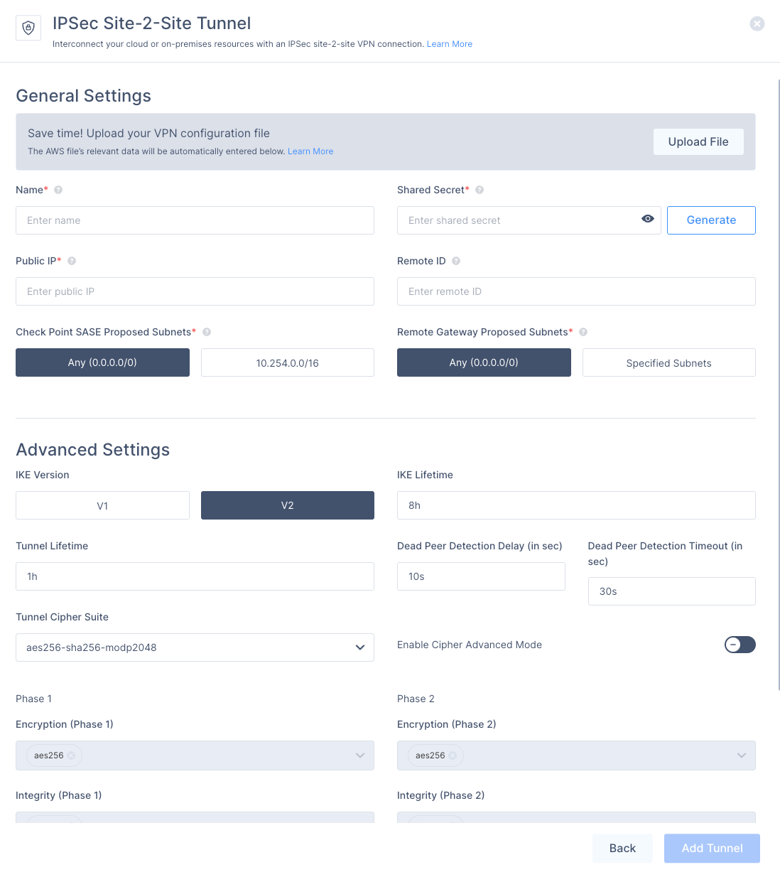Click the Upload File button
Viewport: 780px width, 882px height.
point(698,141)
